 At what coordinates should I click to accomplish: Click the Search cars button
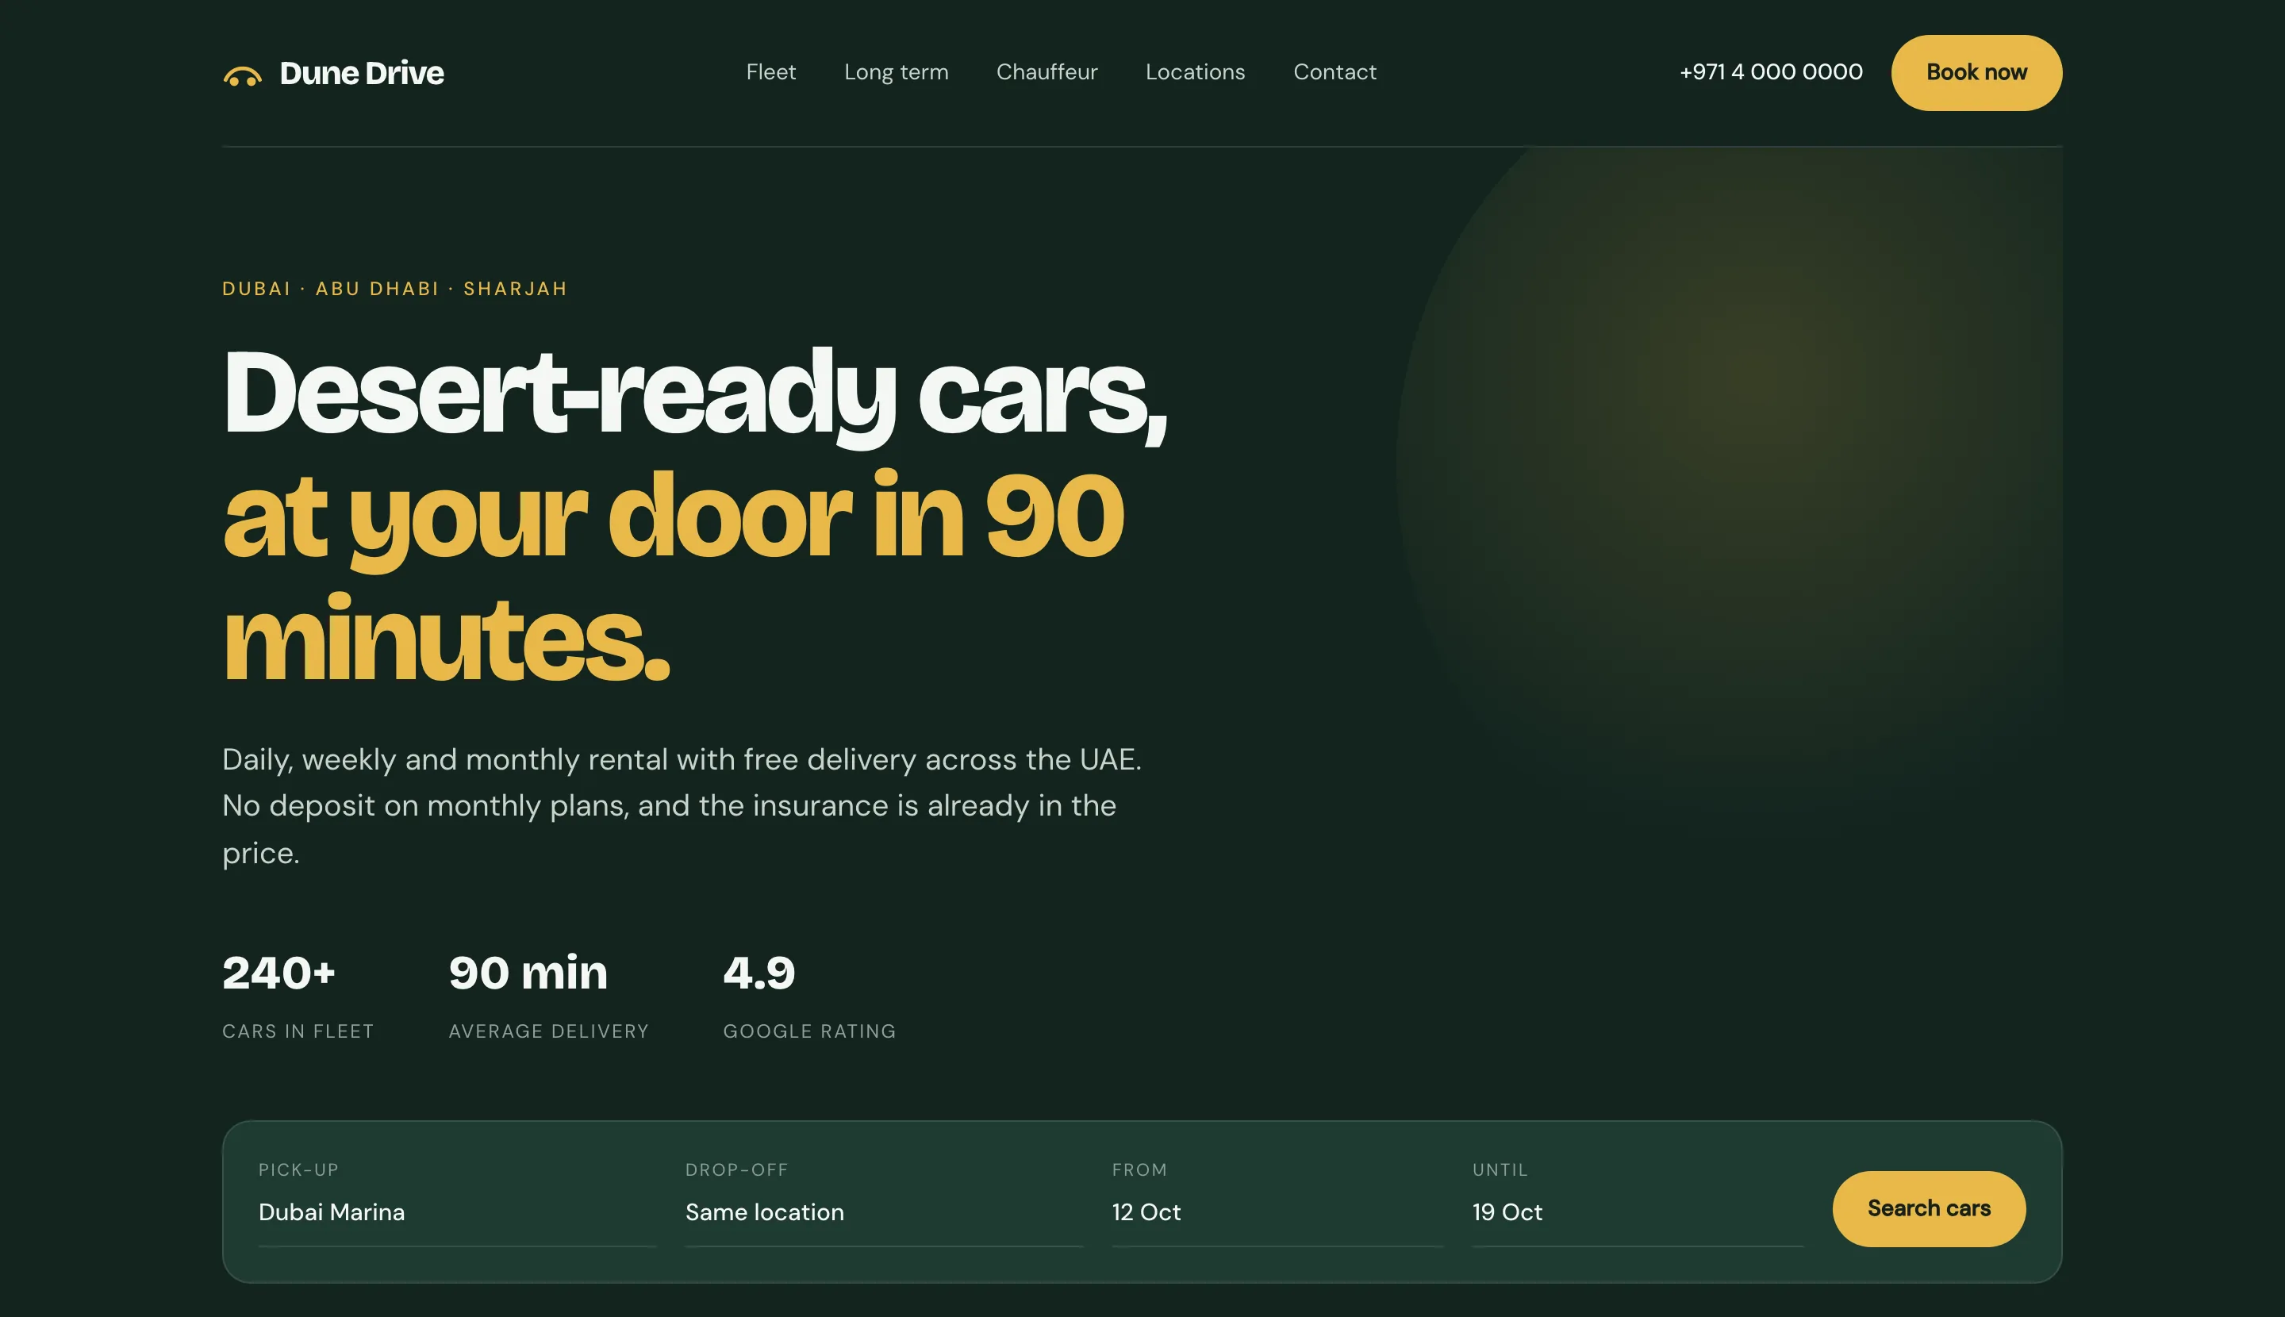[1929, 1208]
